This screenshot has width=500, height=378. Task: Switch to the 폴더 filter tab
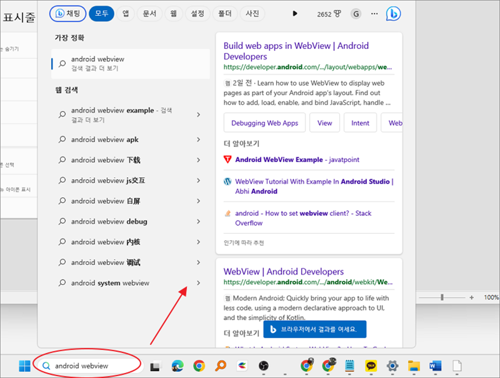coord(225,14)
